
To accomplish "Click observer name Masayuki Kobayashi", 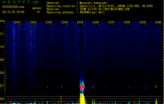I will point(94,3).
